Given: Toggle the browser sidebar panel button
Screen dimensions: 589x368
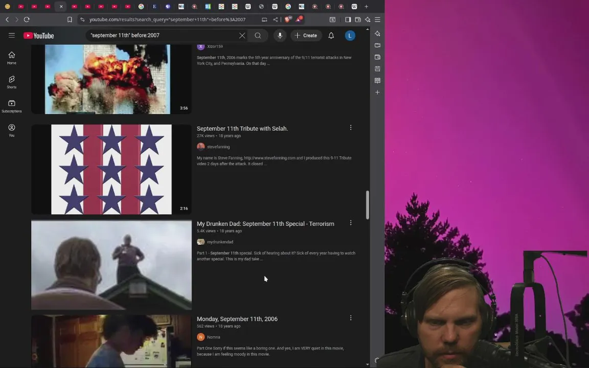Looking at the screenshot, I should pyautogui.click(x=348, y=19).
